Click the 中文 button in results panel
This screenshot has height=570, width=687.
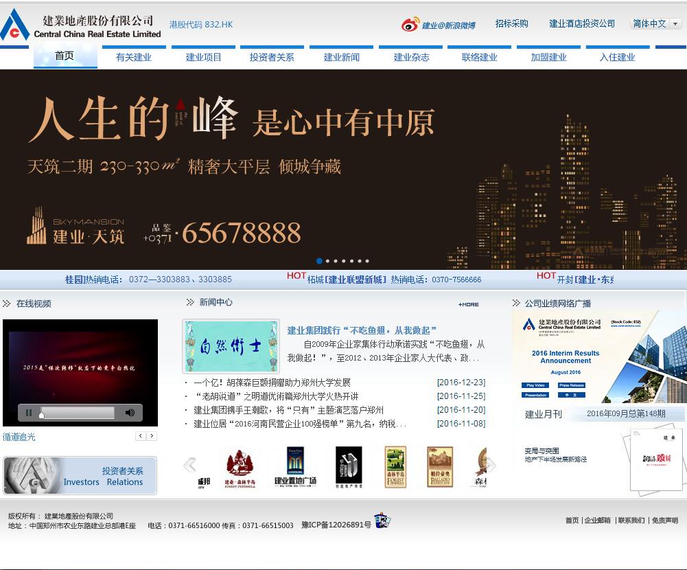(x=571, y=395)
